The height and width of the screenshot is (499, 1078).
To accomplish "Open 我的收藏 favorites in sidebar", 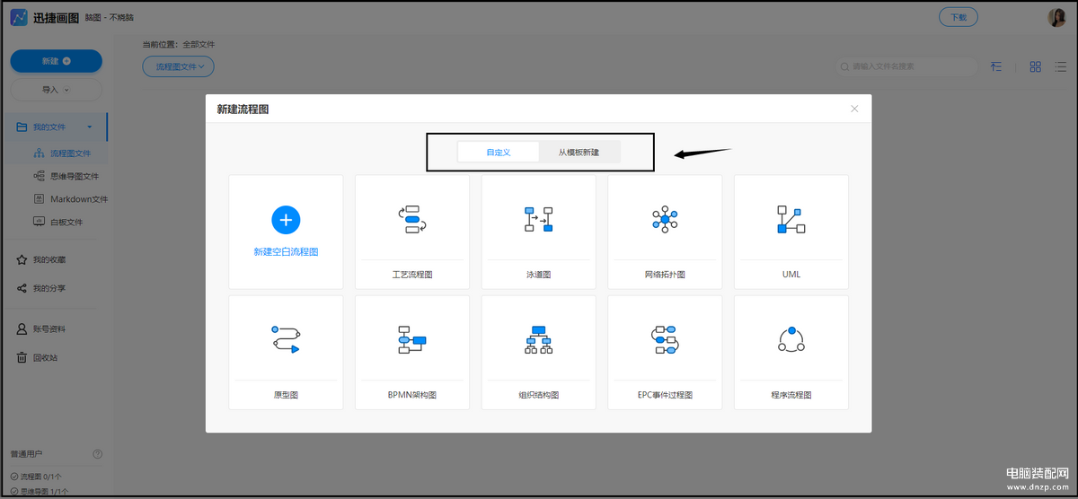I will pos(41,259).
